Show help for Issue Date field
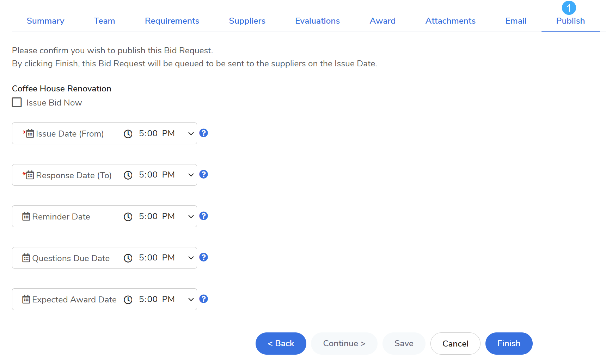This screenshot has width=606, height=361. (203, 133)
